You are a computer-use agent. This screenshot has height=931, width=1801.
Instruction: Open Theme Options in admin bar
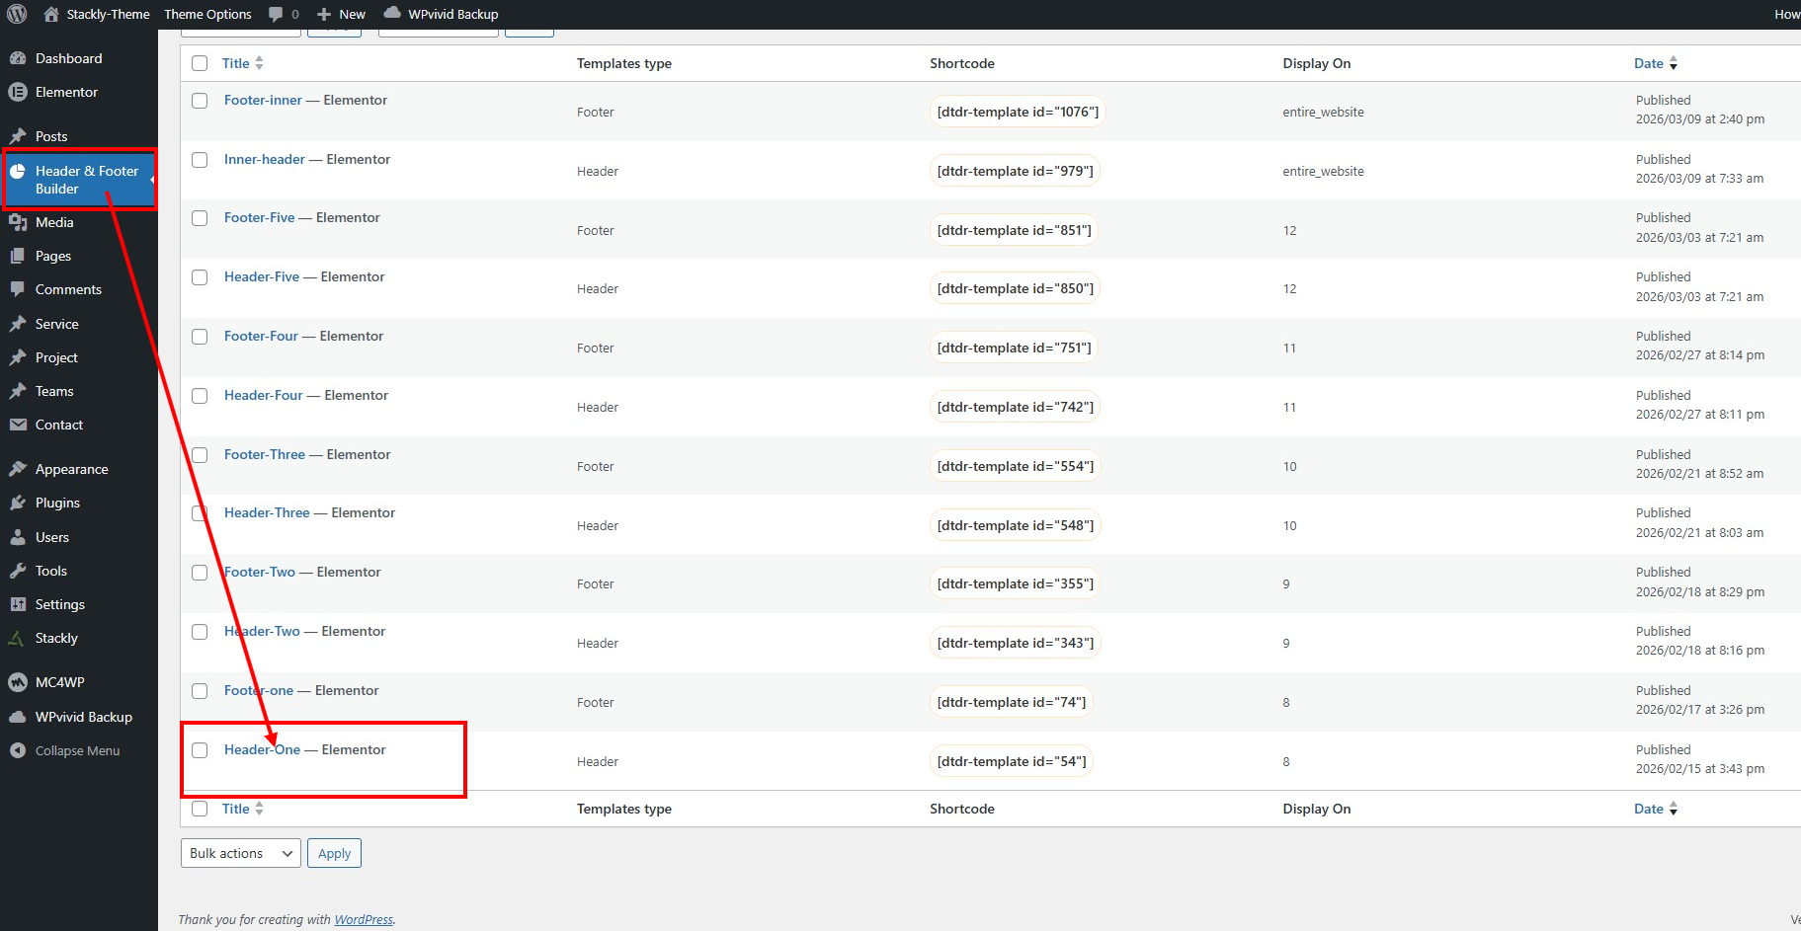207,14
